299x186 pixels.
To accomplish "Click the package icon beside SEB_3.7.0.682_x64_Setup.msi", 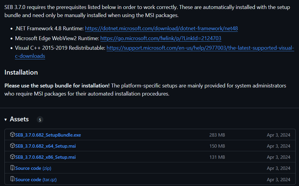I will 12,146.
